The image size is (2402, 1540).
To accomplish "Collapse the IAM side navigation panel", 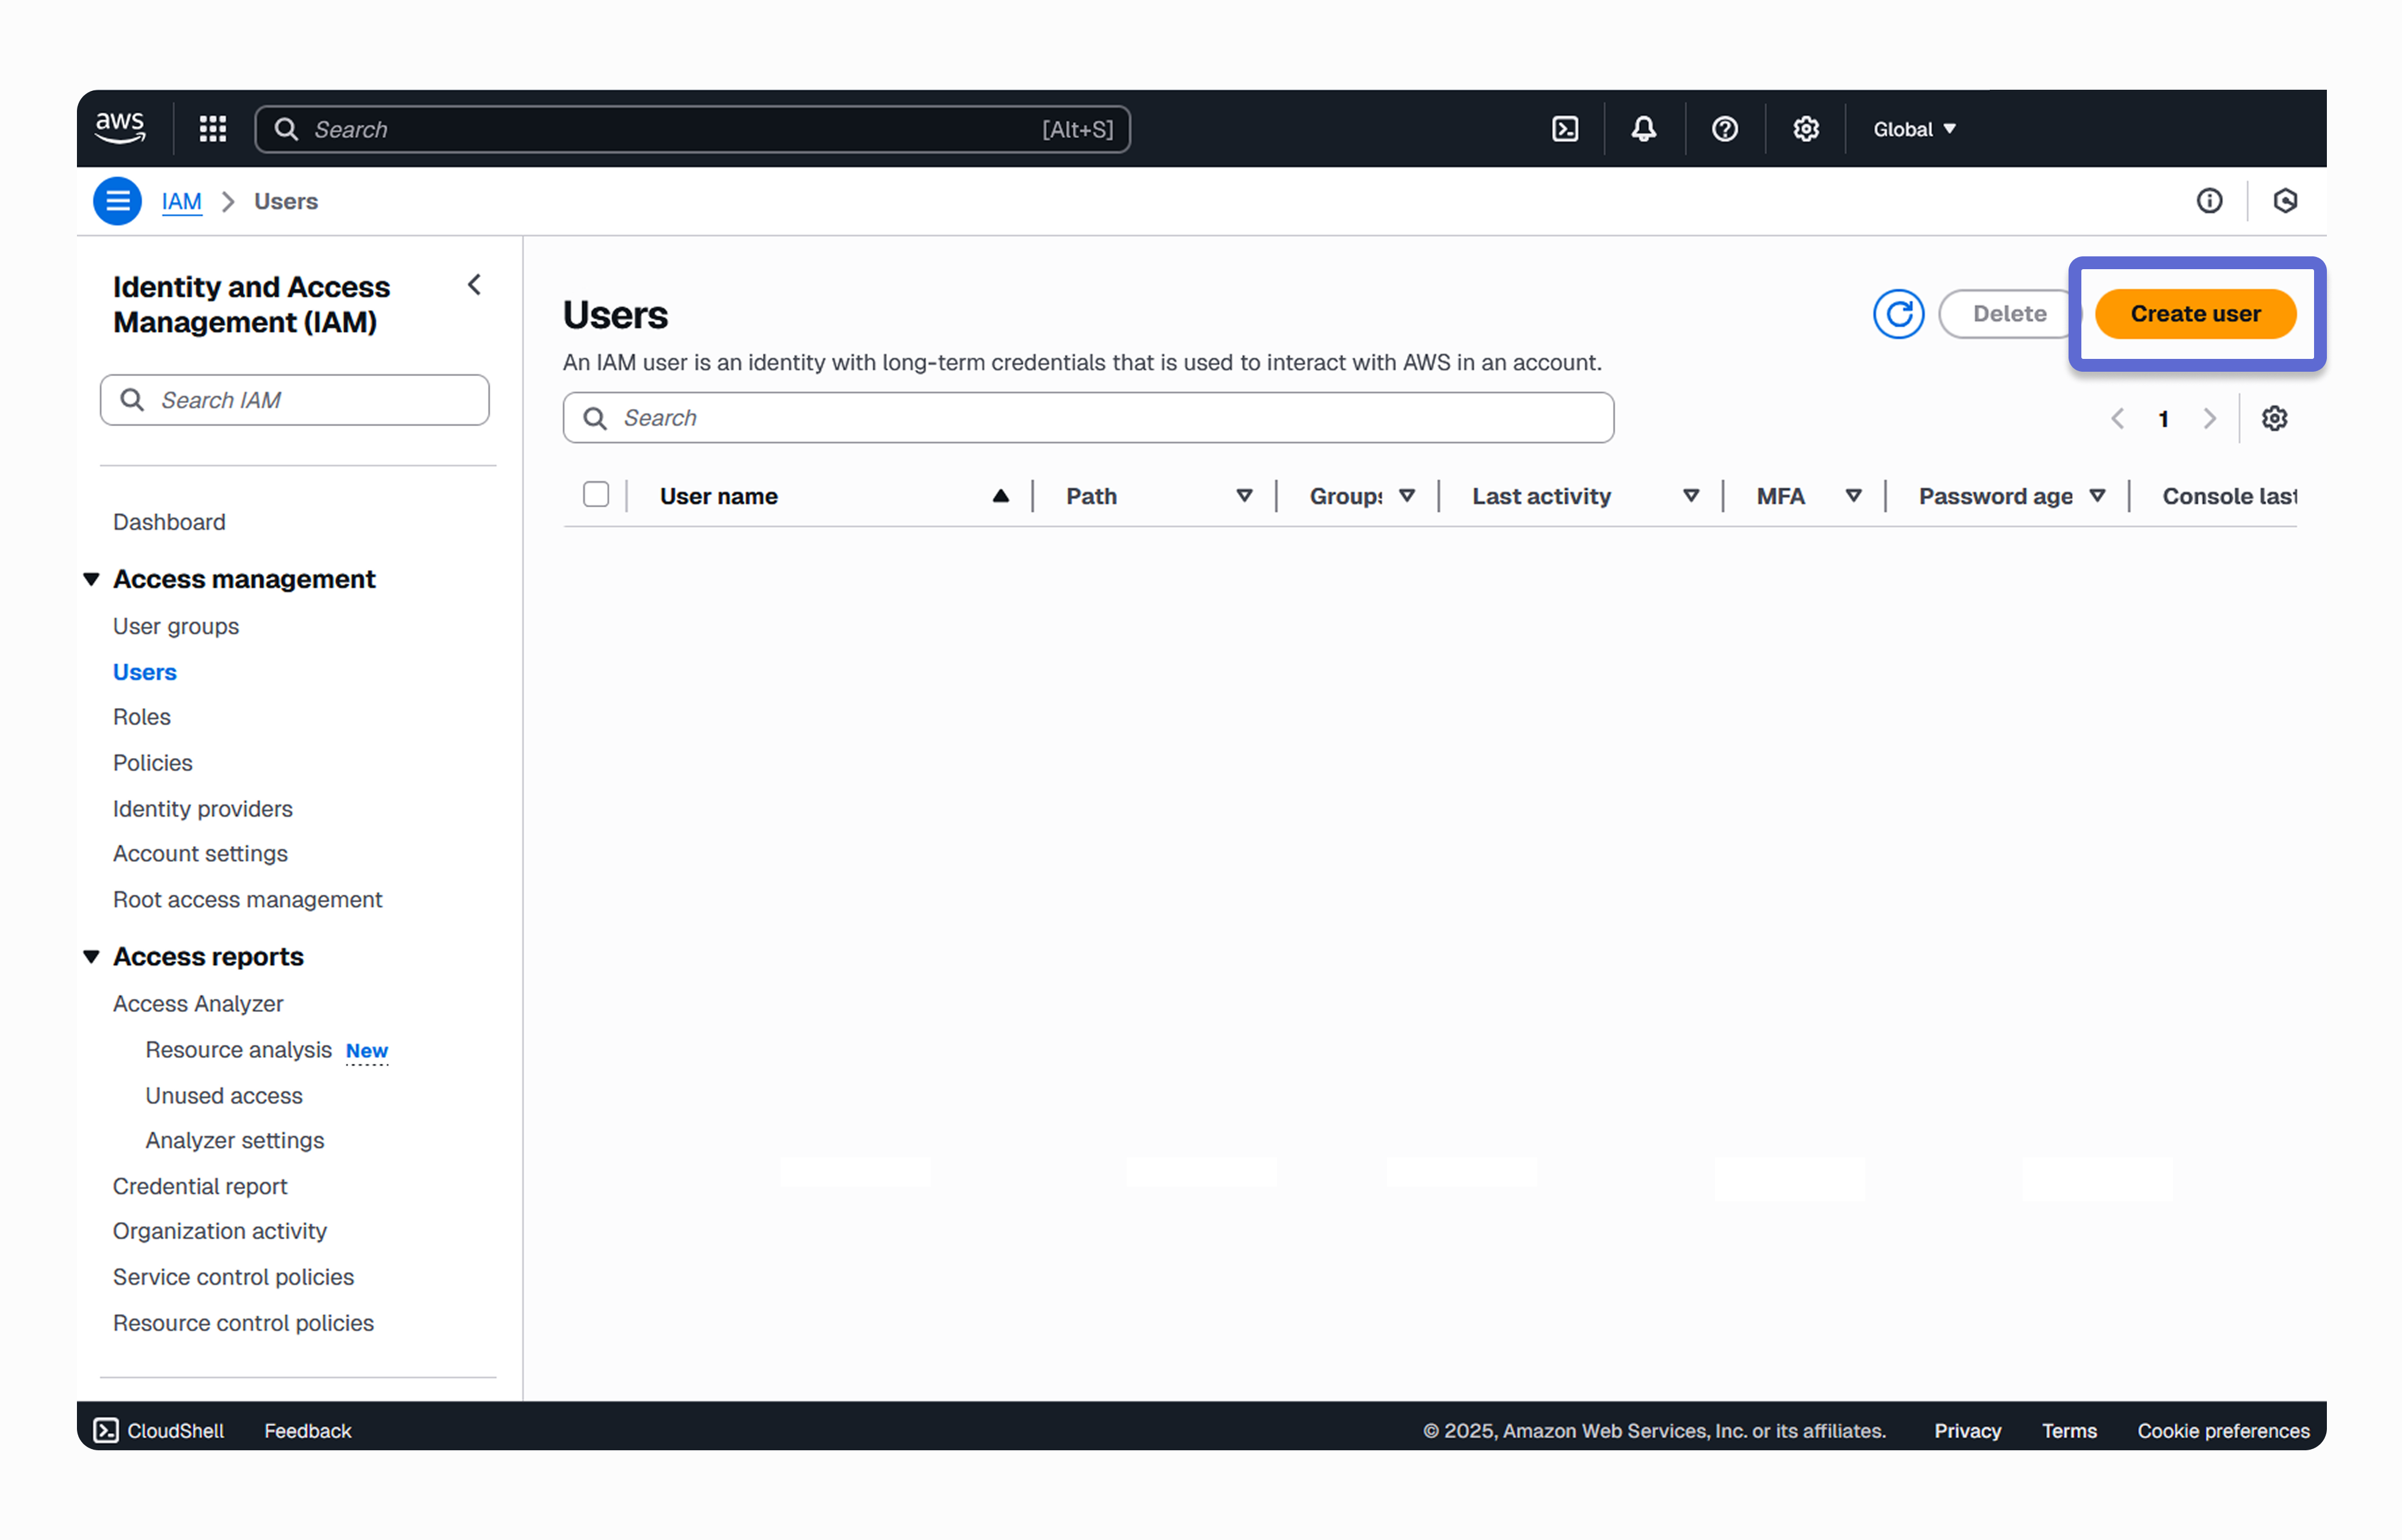I will pos(474,285).
